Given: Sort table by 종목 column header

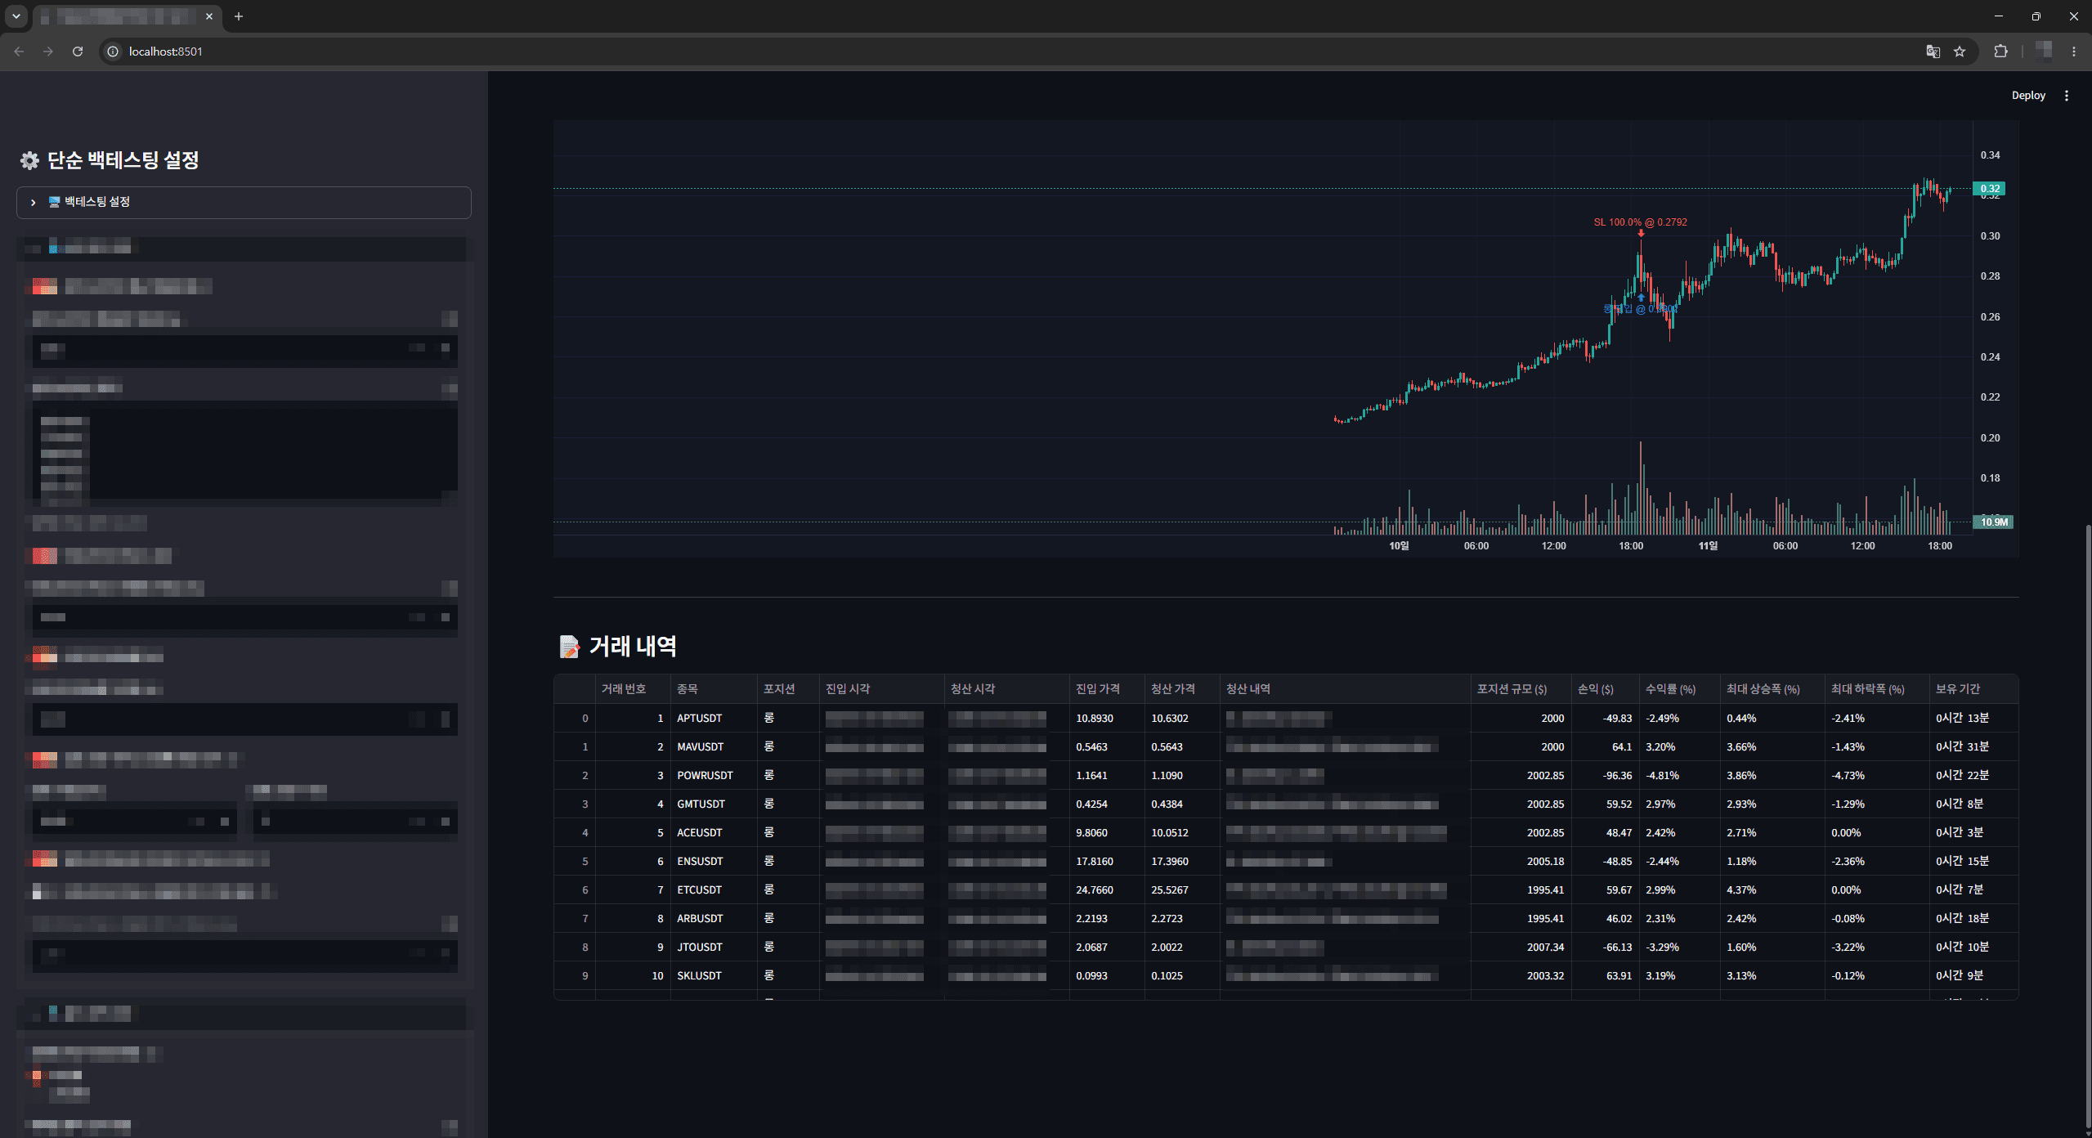Looking at the screenshot, I should [x=714, y=689].
